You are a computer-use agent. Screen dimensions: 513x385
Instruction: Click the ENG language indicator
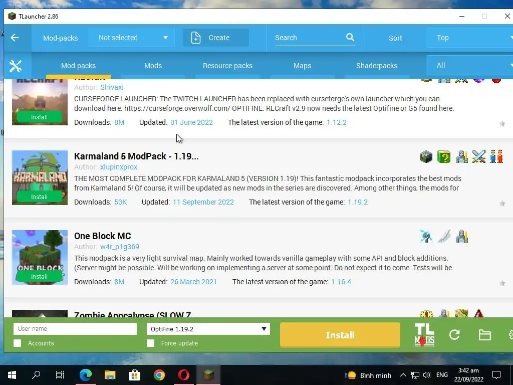442,375
